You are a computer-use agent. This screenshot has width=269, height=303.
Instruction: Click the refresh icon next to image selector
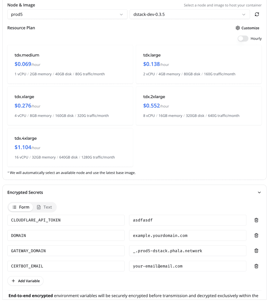pos(257,14)
